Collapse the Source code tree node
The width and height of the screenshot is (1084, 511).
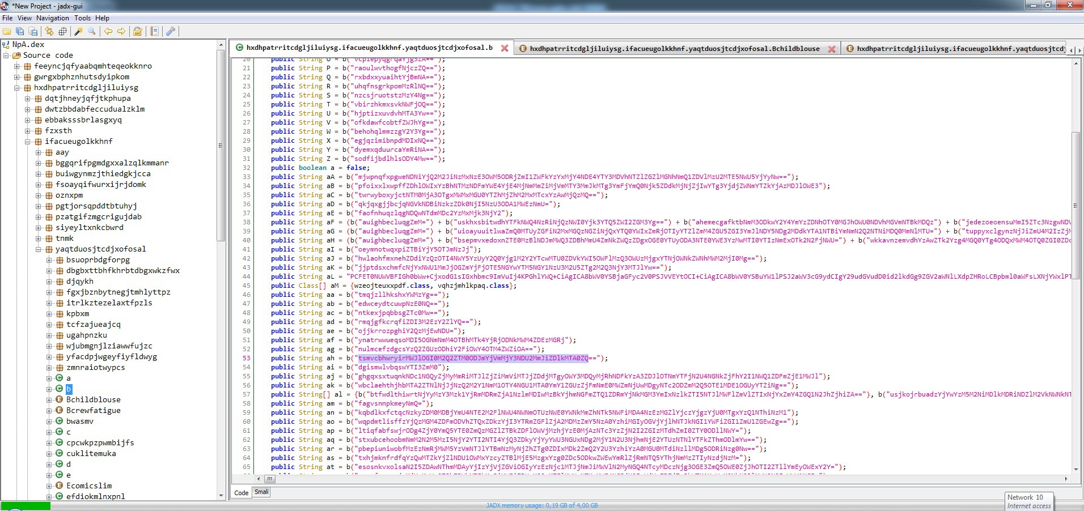7,56
